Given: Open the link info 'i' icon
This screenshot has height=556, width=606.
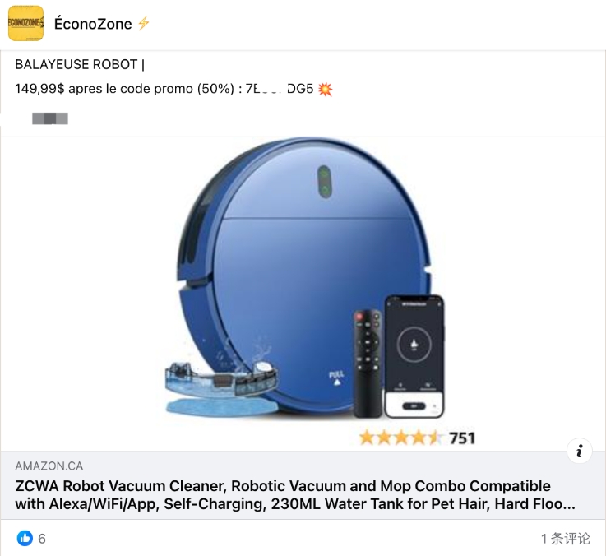Looking at the screenshot, I should (580, 451).
